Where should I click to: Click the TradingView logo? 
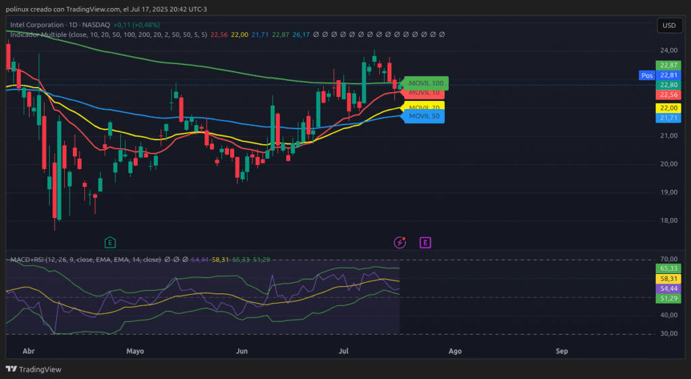click(x=33, y=369)
